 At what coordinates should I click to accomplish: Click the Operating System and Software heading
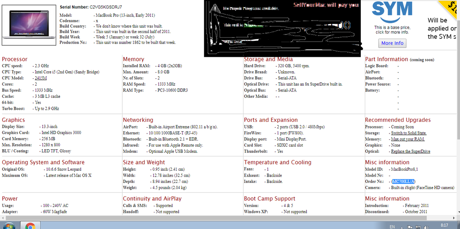pos(43,162)
